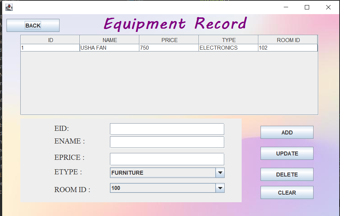Select the ROOM ID combo box value 100

pos(163,188)
